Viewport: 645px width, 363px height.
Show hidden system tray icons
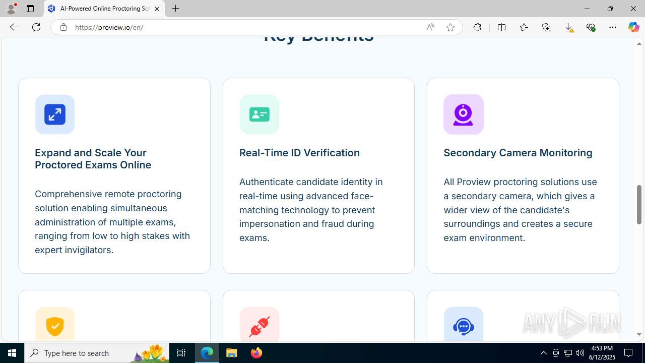point(543,353)
